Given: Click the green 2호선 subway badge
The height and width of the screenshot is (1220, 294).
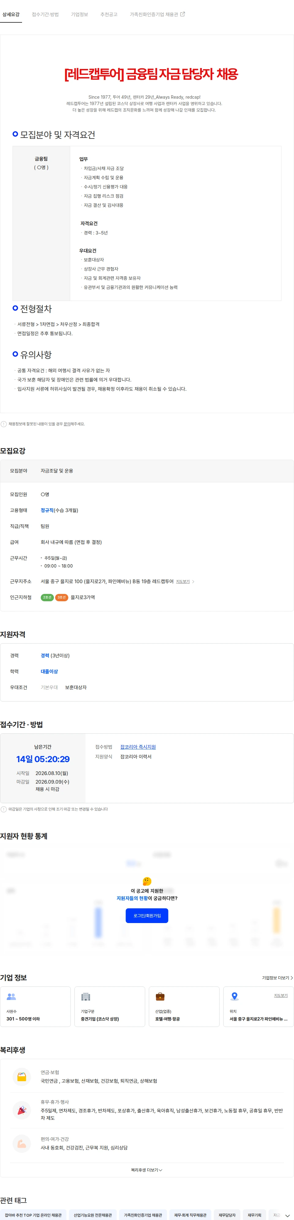Looking at the screenshot, I should 47,598.
